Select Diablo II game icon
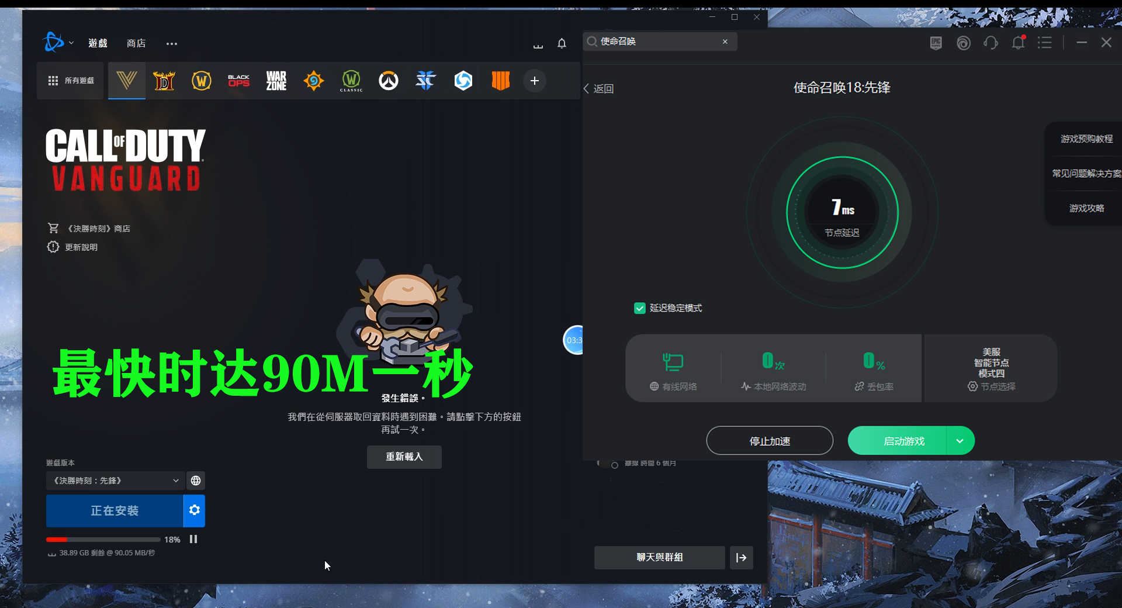The width and height of the screenshot is (1122, 608). [x=164, y=81]
